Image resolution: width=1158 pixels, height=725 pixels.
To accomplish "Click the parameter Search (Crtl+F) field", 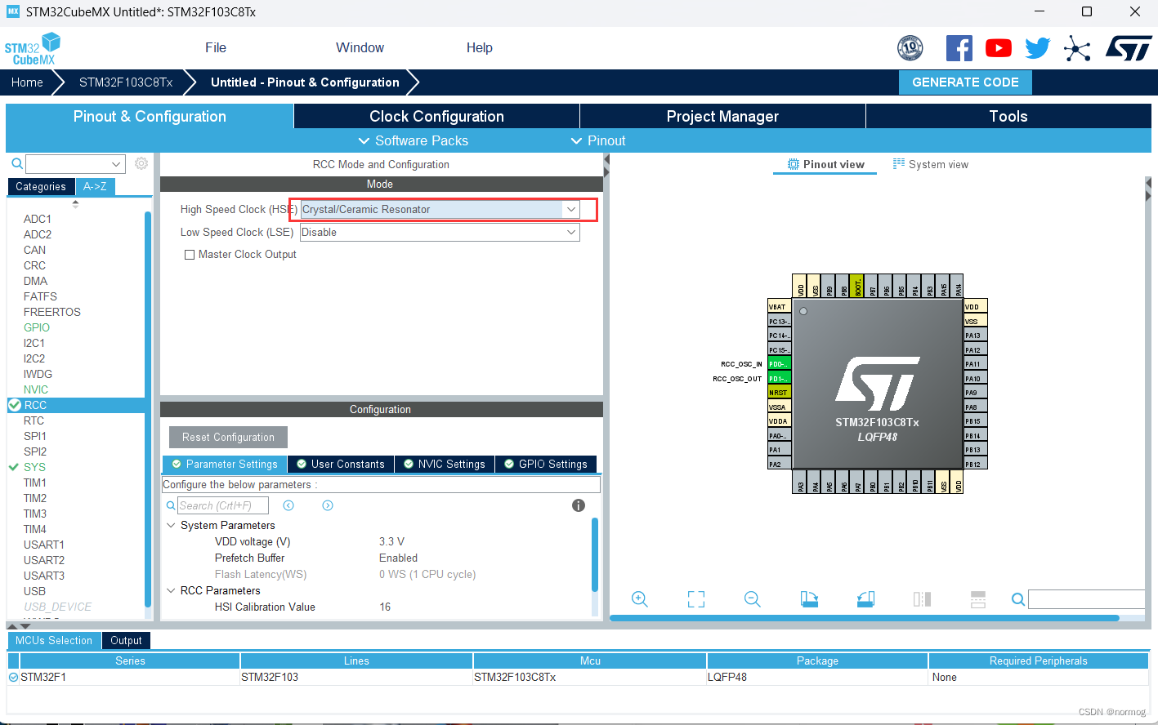I will coord(222,505).
